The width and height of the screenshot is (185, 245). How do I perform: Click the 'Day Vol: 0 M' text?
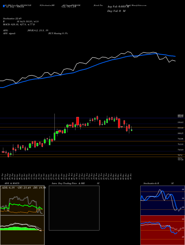point(116,11)
